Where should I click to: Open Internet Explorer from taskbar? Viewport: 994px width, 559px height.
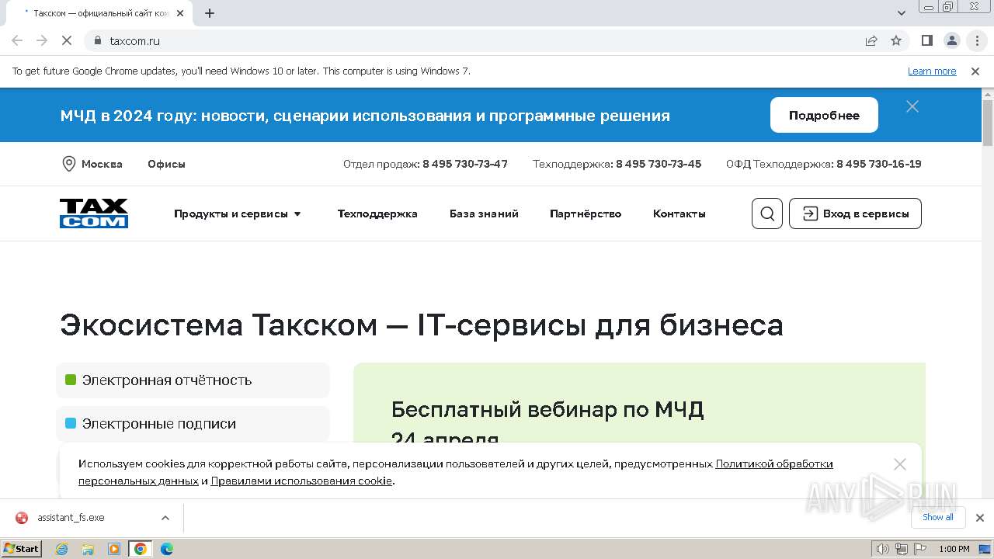coord(62,549)
